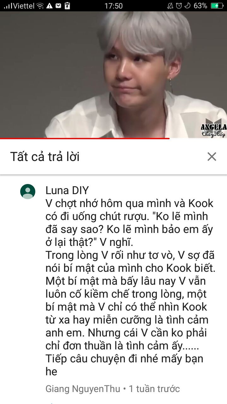This screenshot has width=227, height=404.
Task: Tap the moon do-not-disturb icon
Action: click(187, 6)
